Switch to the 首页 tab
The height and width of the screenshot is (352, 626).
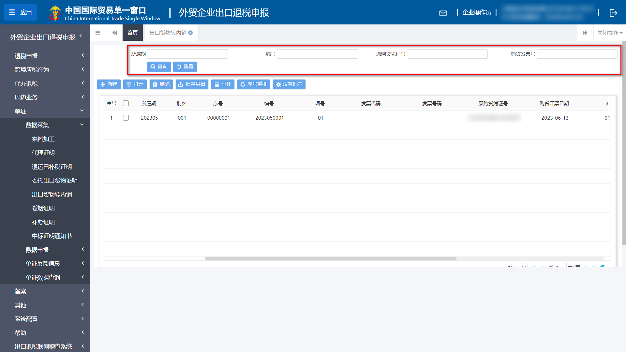(132, 33)
